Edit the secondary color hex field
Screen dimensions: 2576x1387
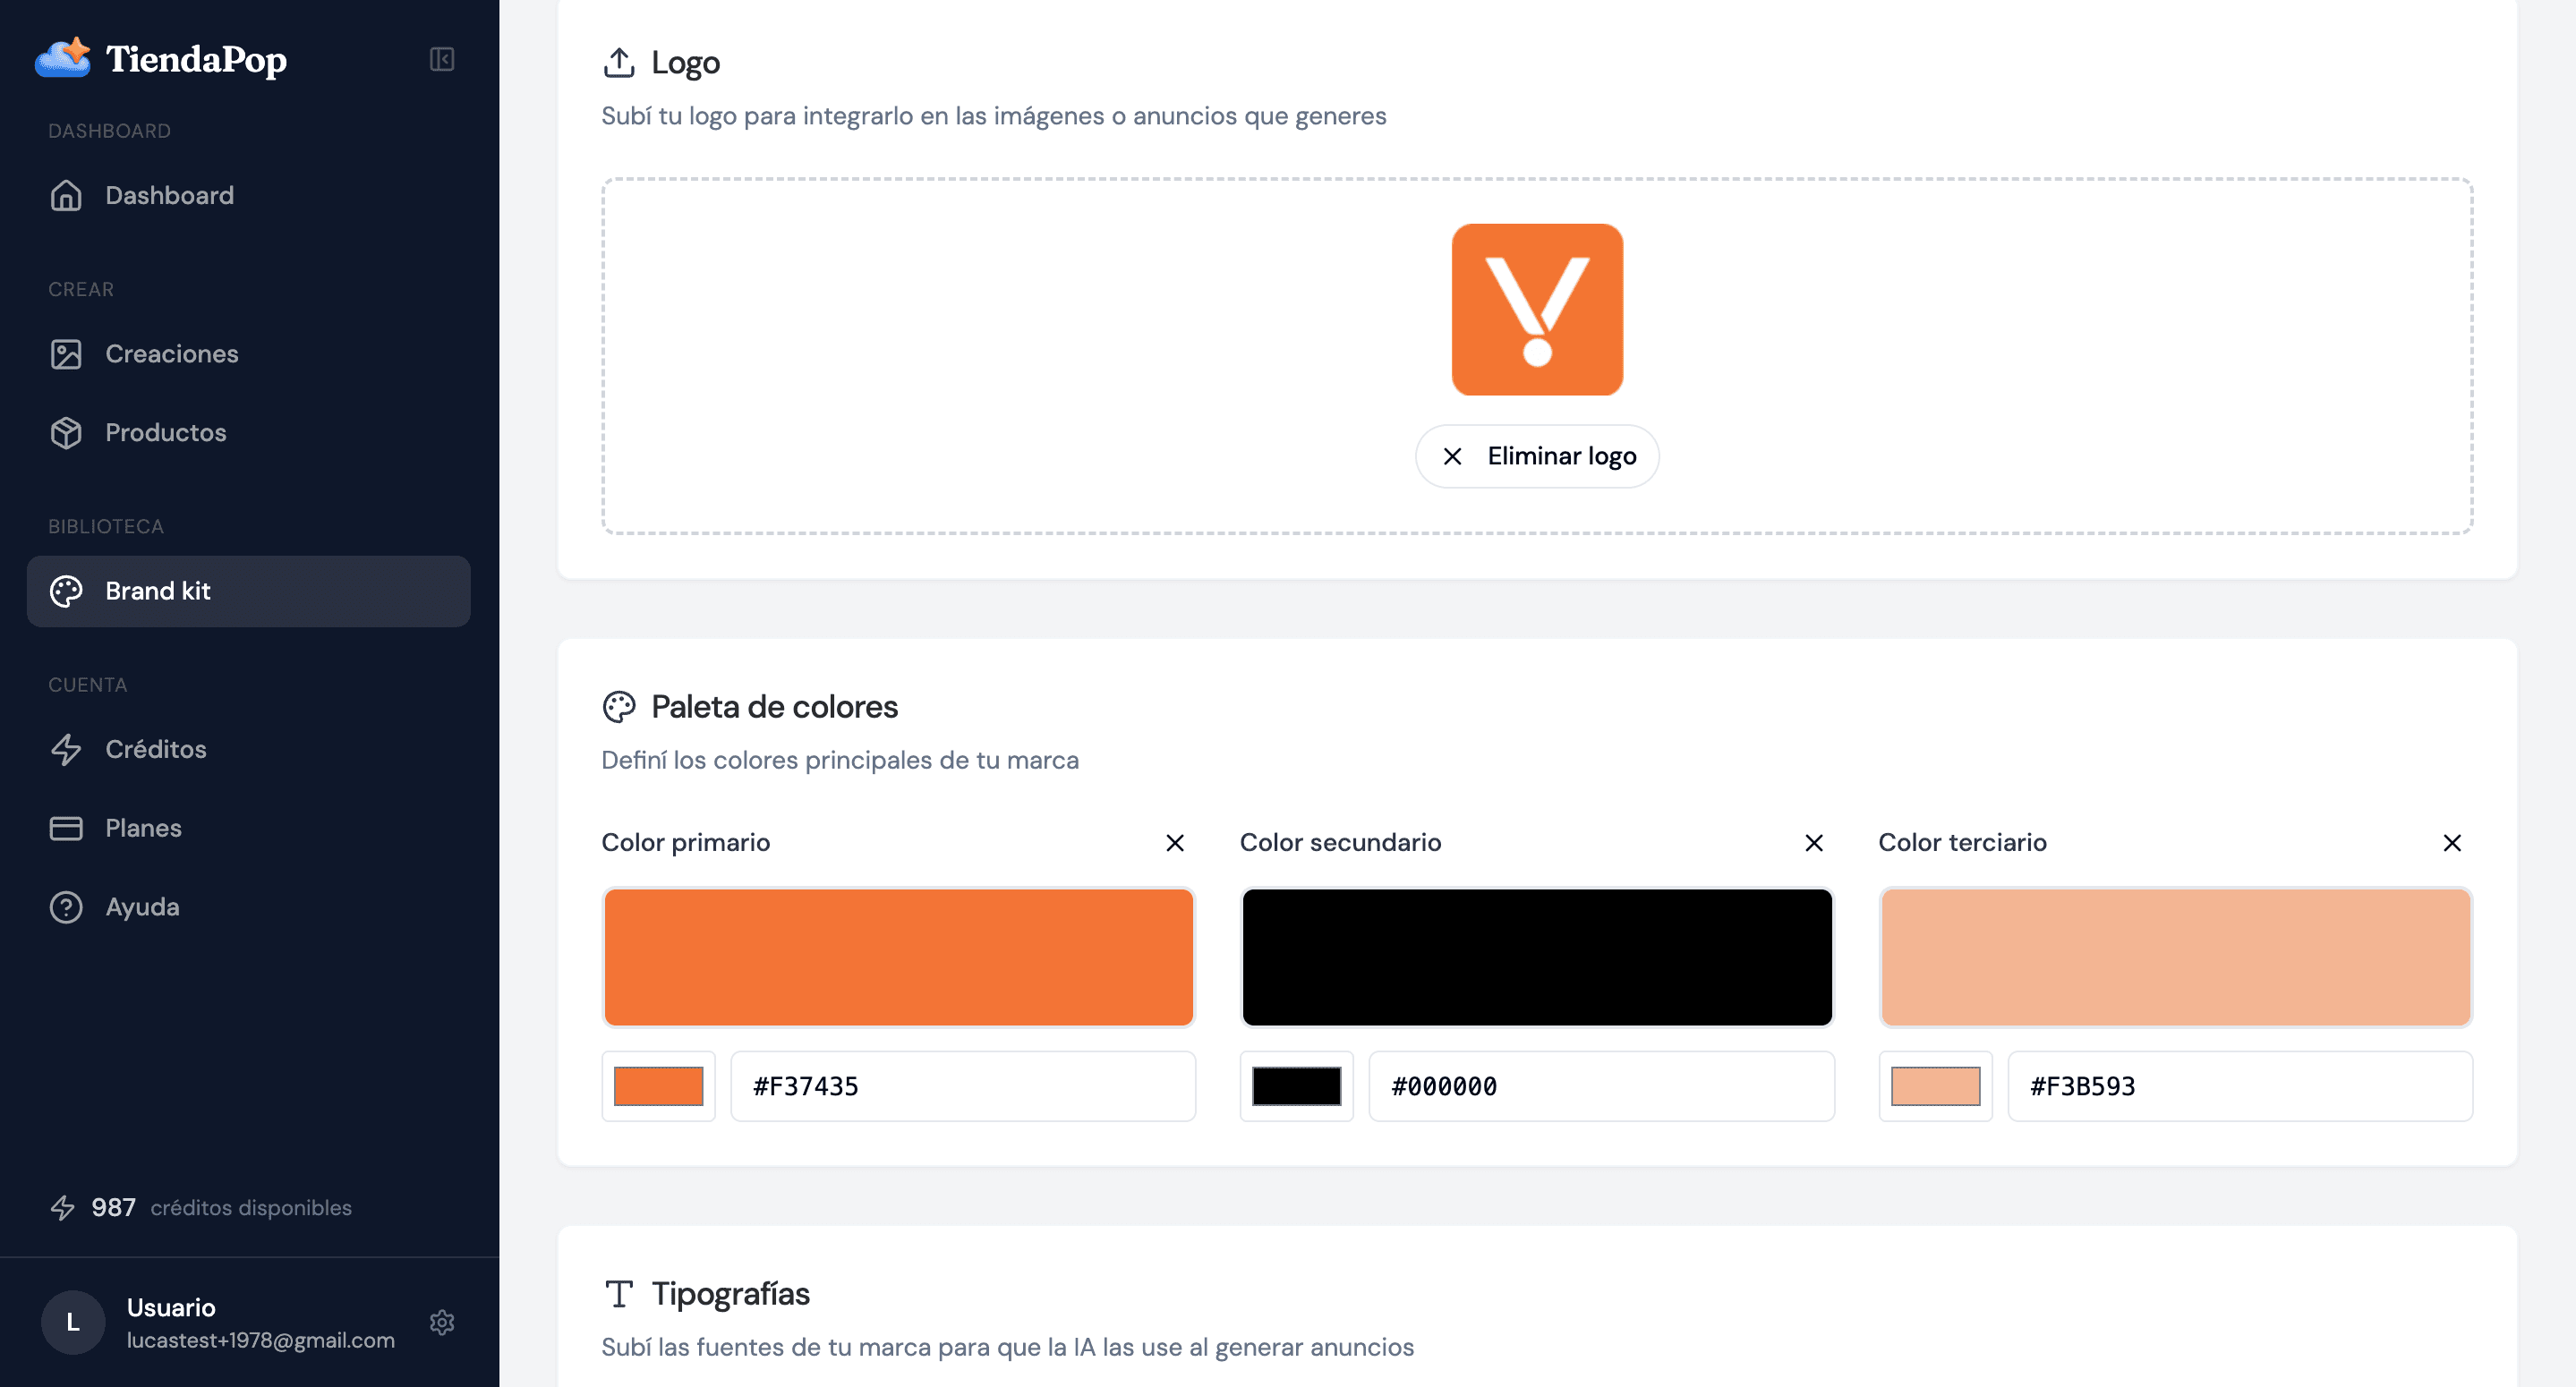click(x=1600, y=1086)
